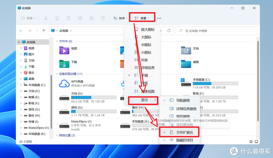Select 音乐 in the navigation tree
The width and height of the screenshot is (273, 158).
31,73
